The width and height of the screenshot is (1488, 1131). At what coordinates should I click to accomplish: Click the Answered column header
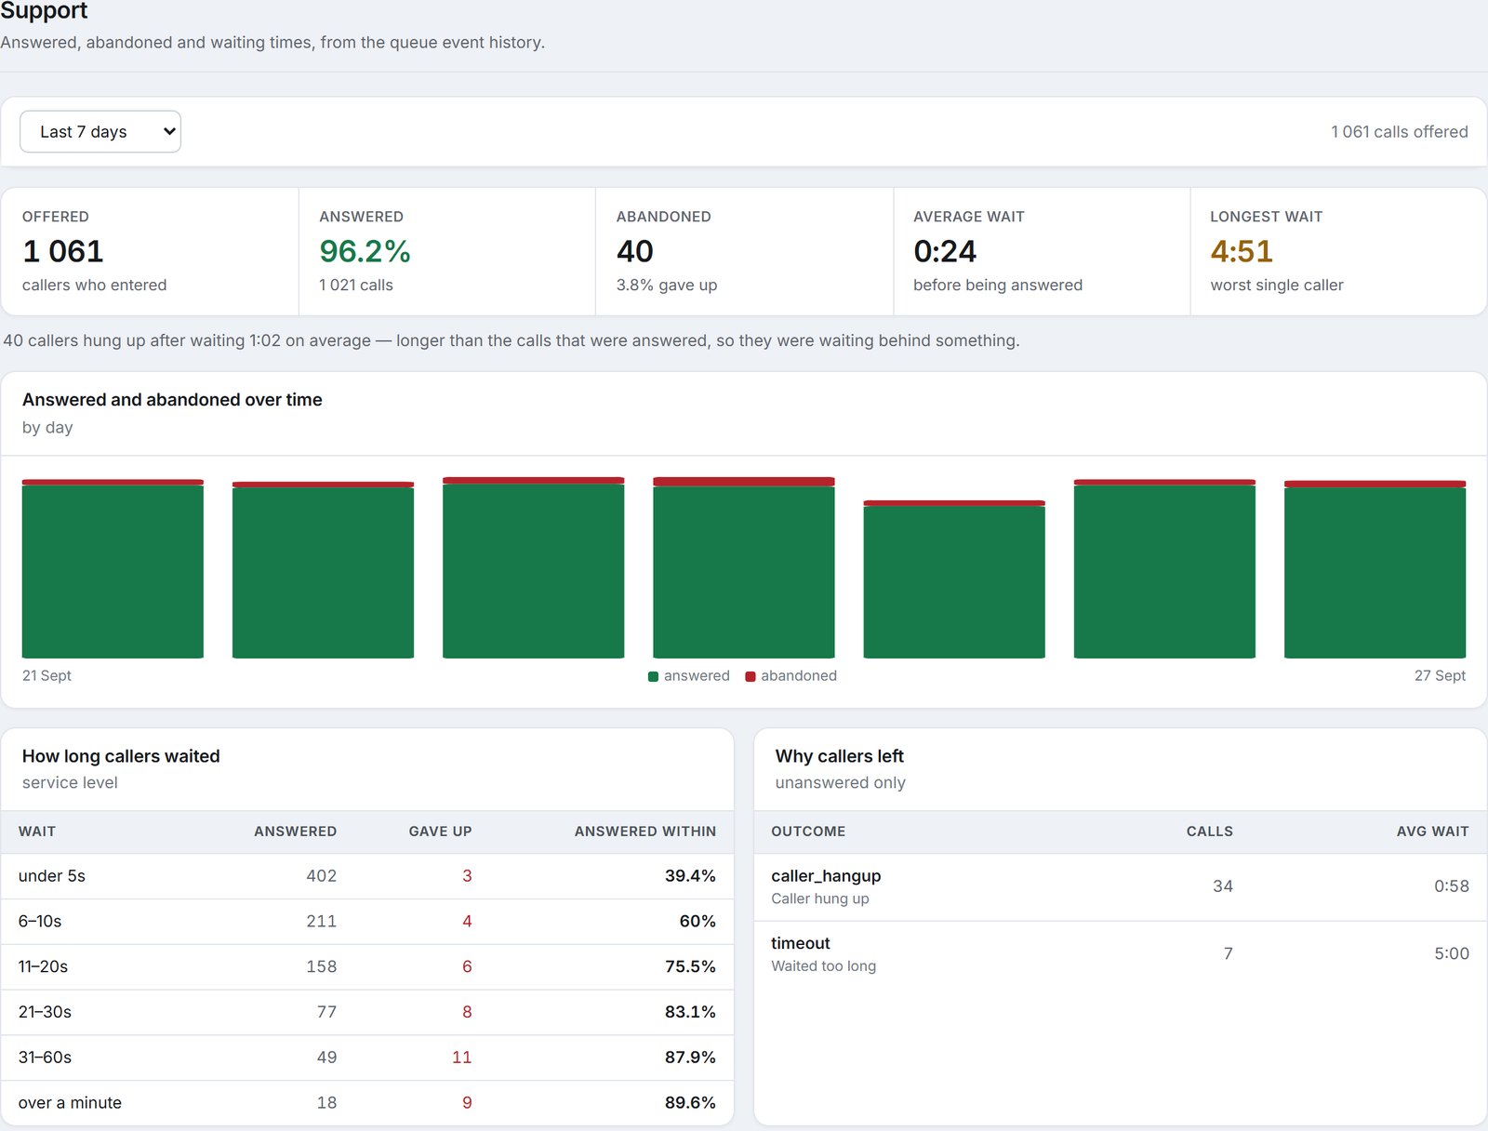coord(296,832)
